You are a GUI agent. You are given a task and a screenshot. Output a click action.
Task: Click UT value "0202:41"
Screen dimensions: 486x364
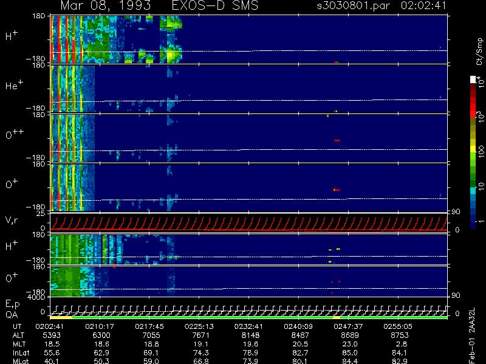[x=50, y=326]
